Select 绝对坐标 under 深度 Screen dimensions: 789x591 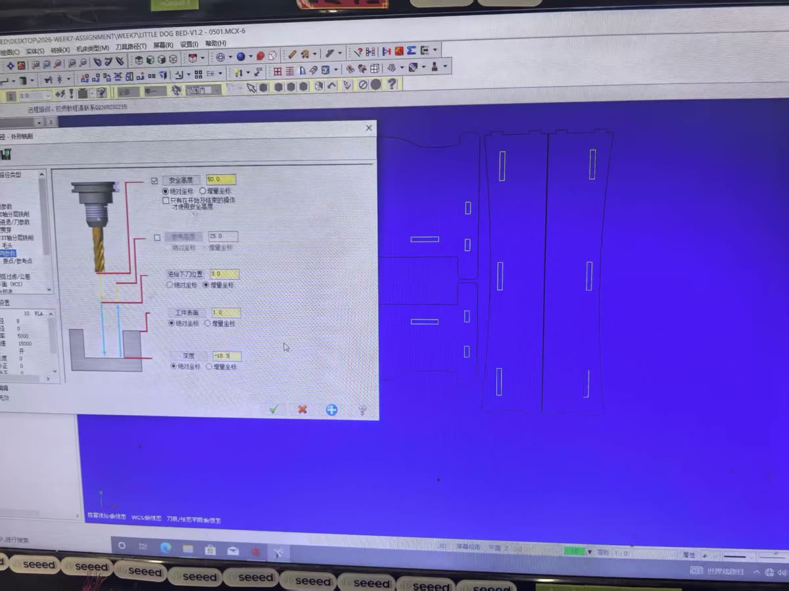(174, 366)
